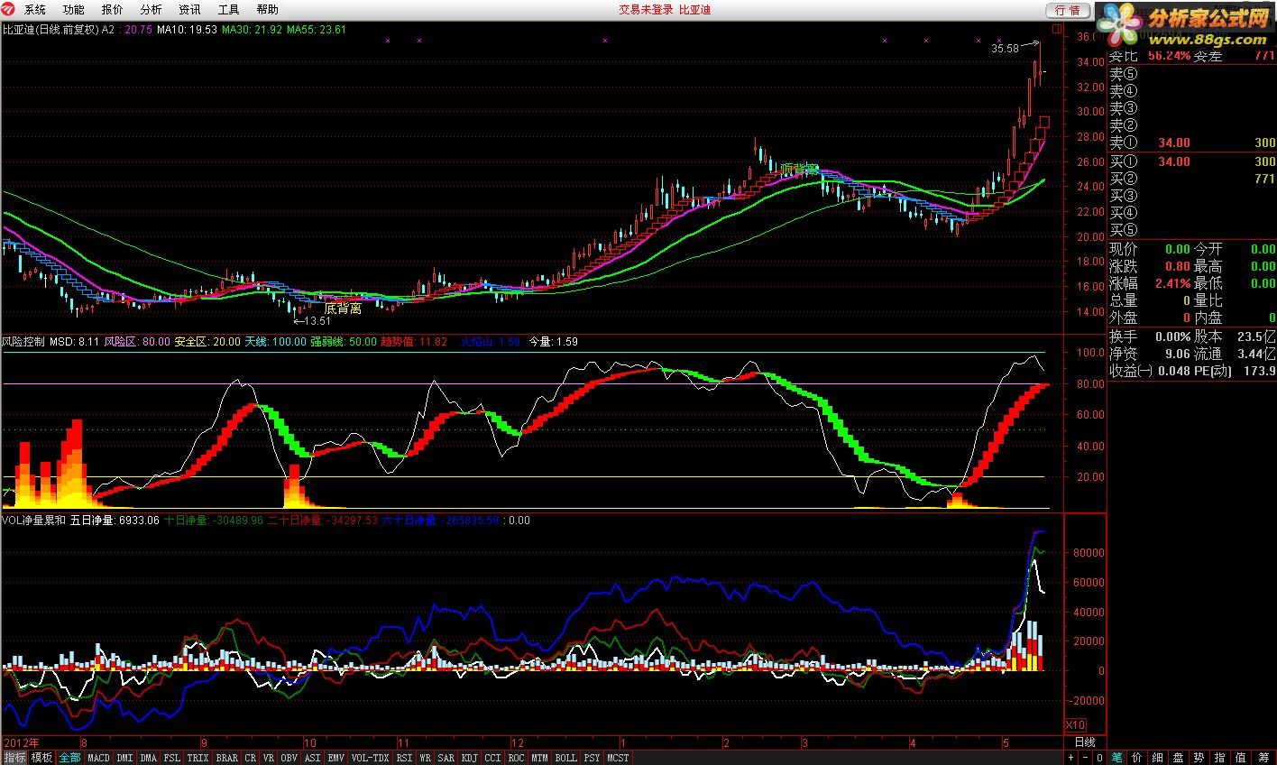Viewport: 1277px width, 765px height.
Task: Click the MA10: 19.53 label
Action: click(187, 29)
